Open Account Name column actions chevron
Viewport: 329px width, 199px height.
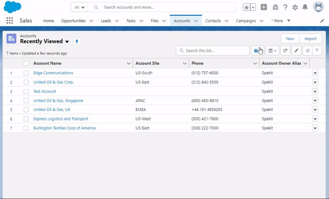coord(129,63)
